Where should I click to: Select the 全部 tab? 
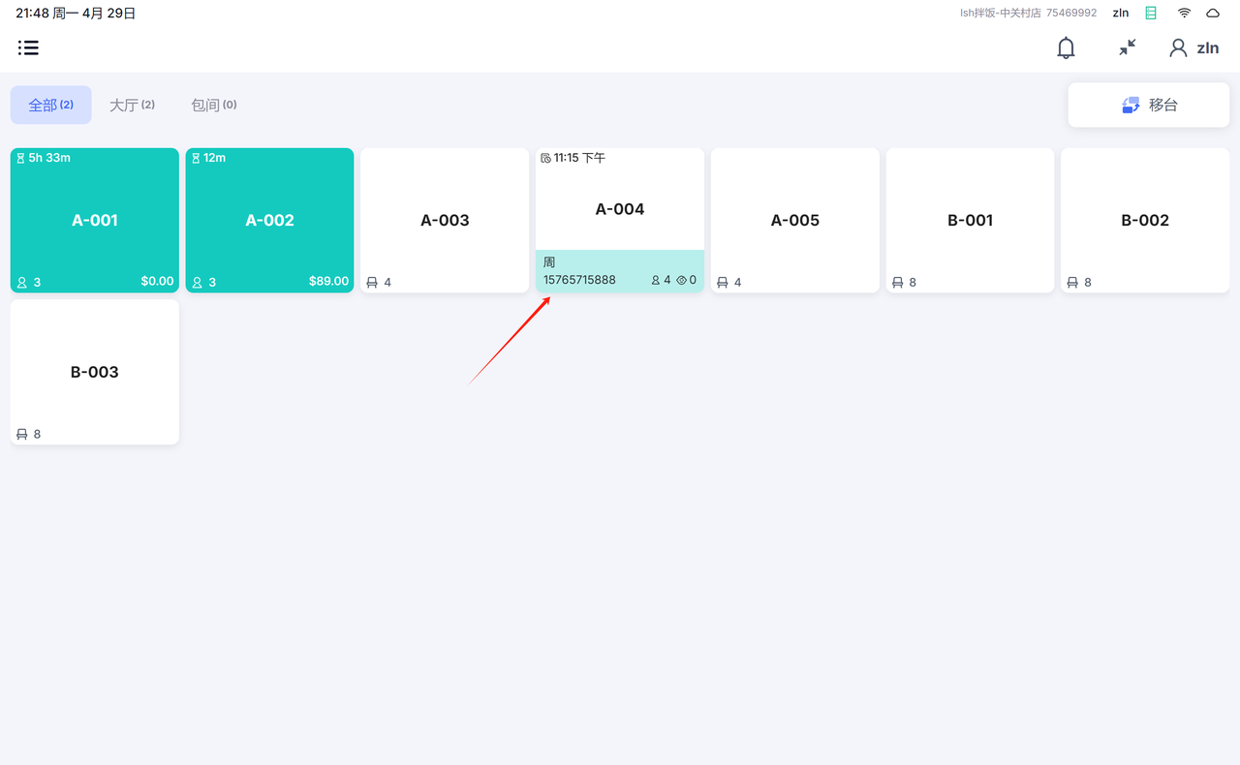pyautogui.click(x=51, y=105)
